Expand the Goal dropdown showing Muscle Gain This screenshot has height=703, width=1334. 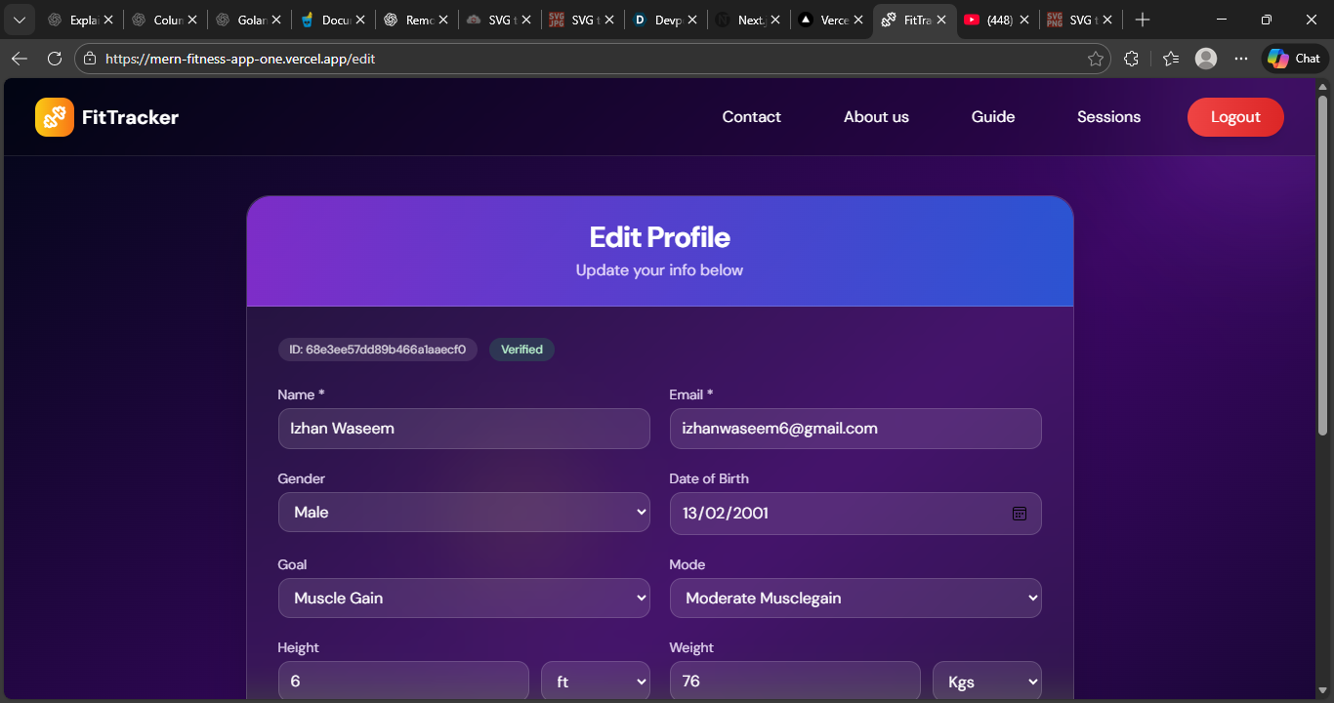click(464, 598)
